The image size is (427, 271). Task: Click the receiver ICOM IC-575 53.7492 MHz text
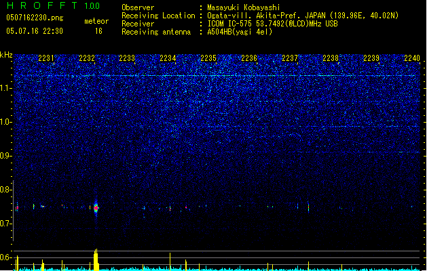click(x=273, y=24)
